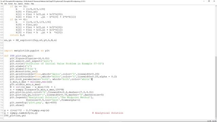
Task: Open the Run menu
Action: 15,4
